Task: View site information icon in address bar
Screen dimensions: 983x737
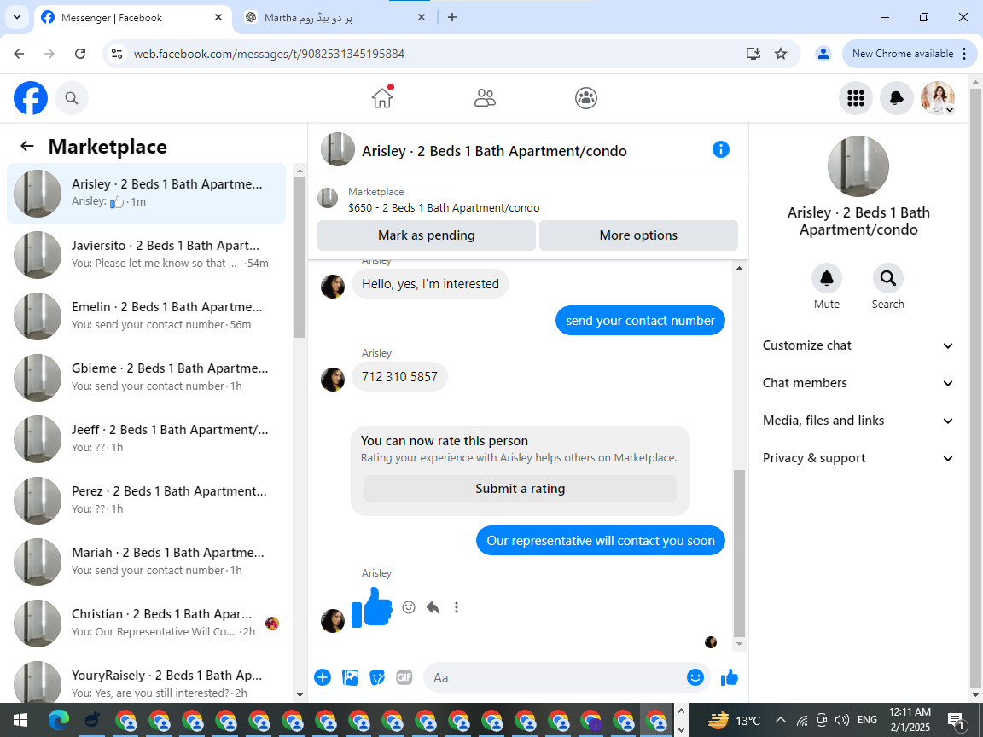Action: (x=117, y=54)
